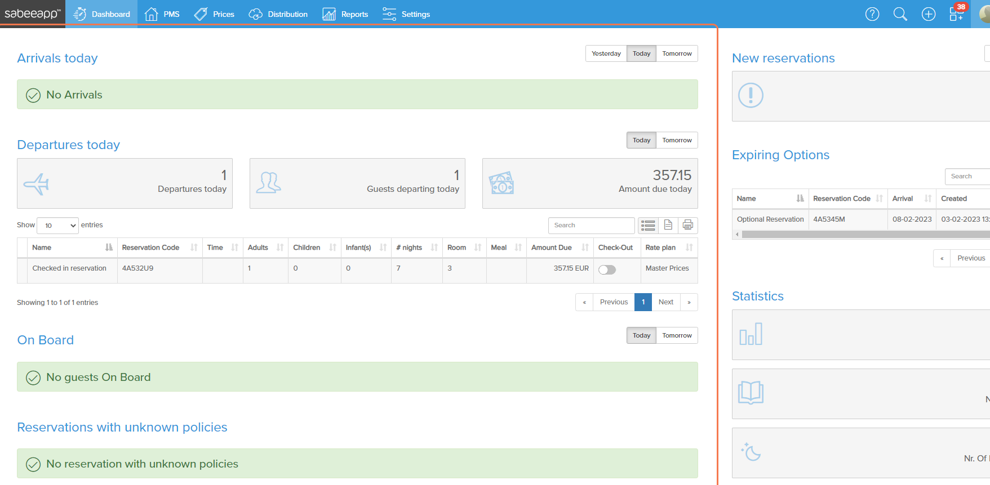
Task: Click the open book Statistics icon
Action: click(x=751, y=393)
